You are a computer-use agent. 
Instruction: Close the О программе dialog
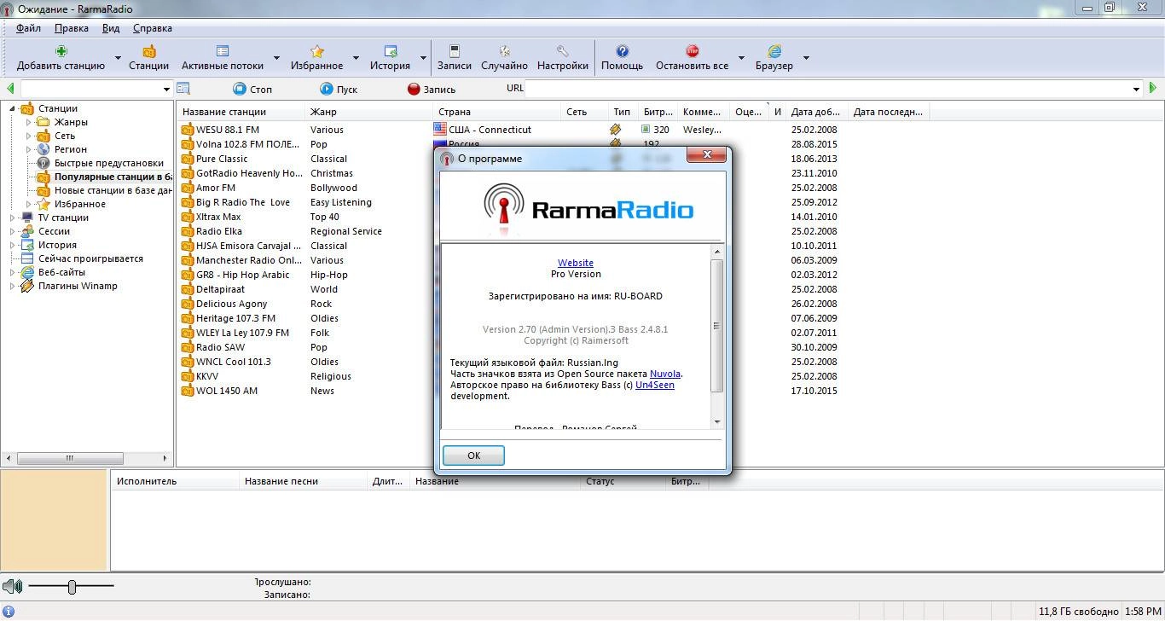[x=707, y=155]
